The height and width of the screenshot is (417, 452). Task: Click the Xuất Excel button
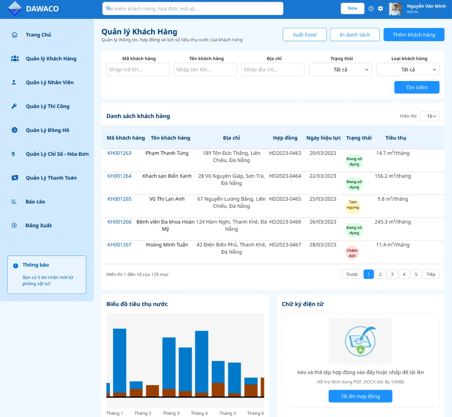pos(305,35)
